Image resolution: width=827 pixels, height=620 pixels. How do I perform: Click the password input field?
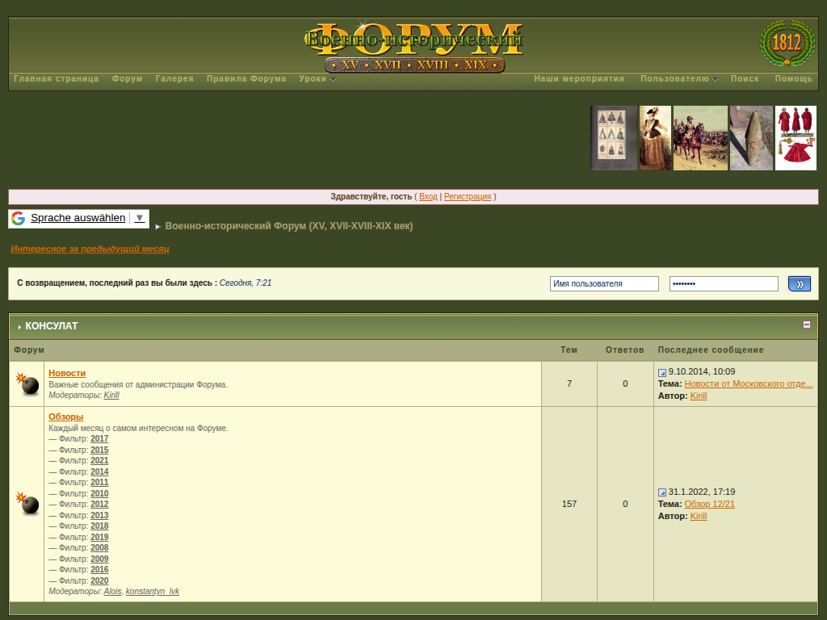723,284
